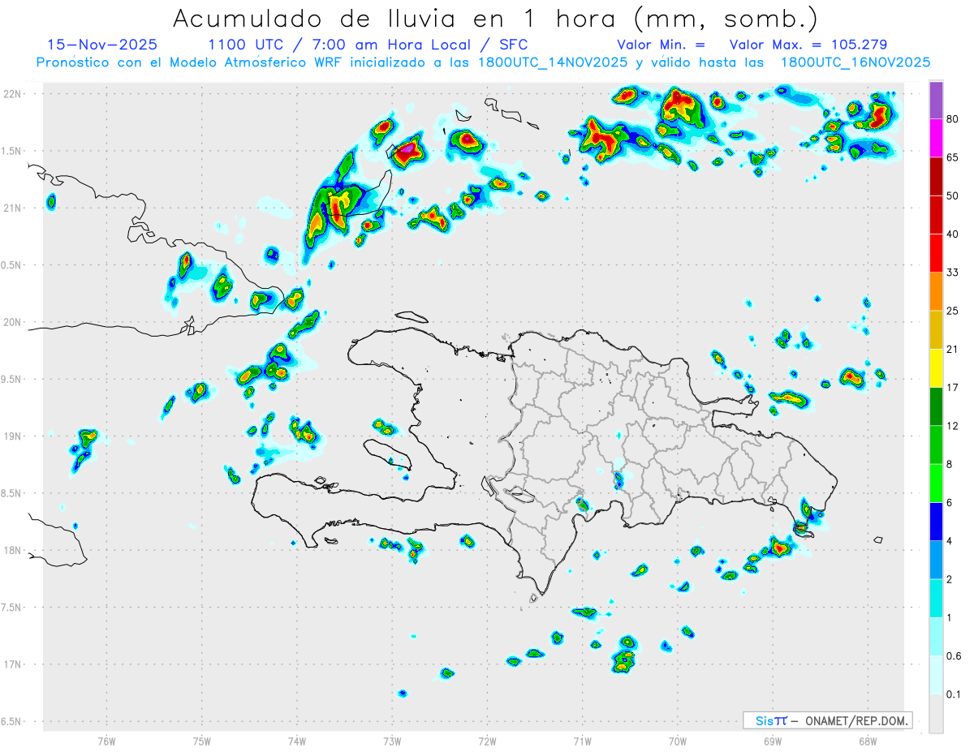This screenshot has width=974, height=752.
Task: Click the yellow legend swatch between 17 and 21
Action: coord(936,367)
